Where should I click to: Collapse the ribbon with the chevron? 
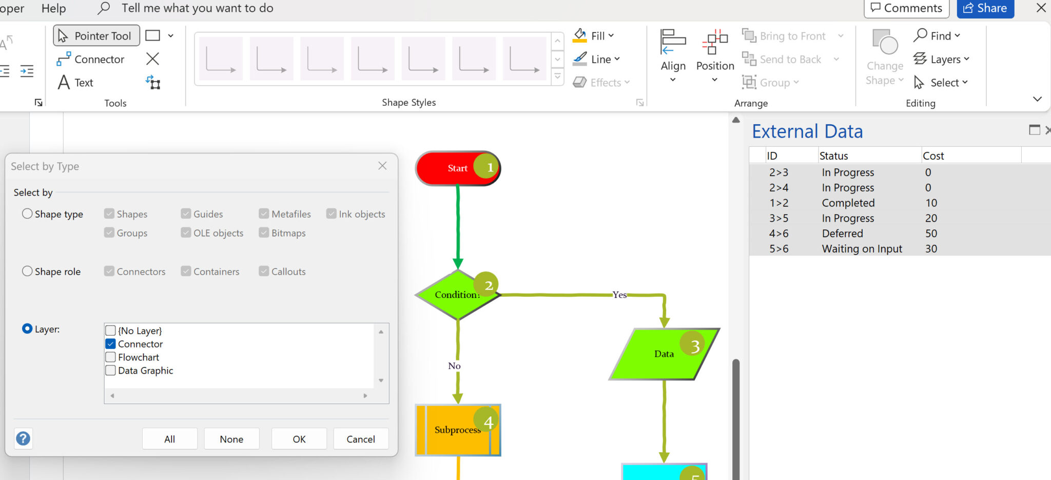(x=1038, y=99)
